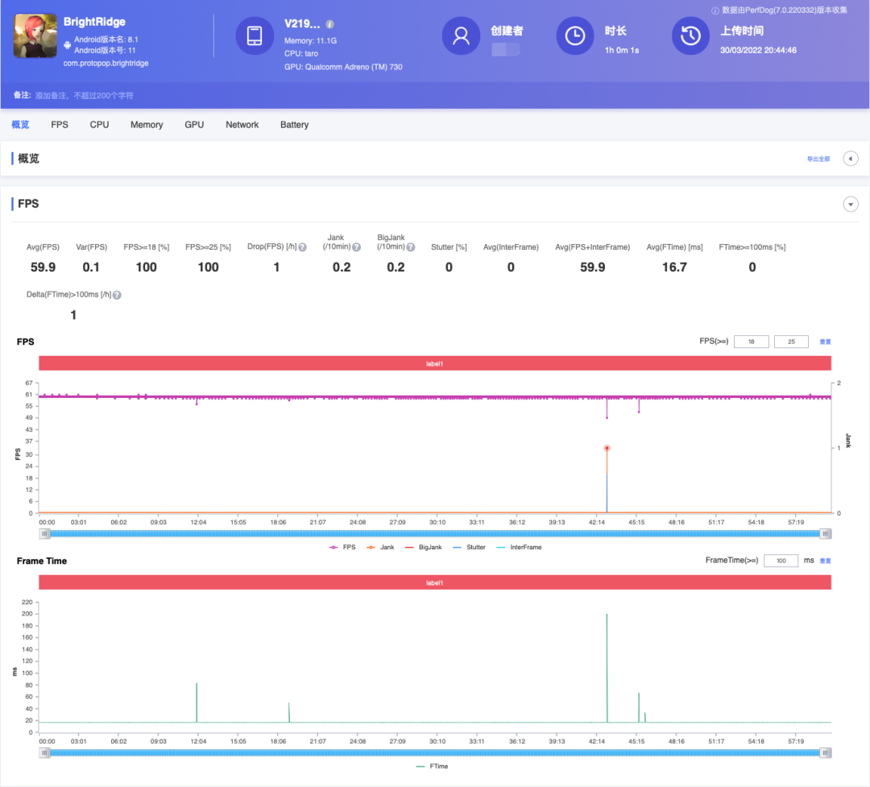
Task: Click 重置 reset link beside FPS thresholds
Action: (825, 342)
